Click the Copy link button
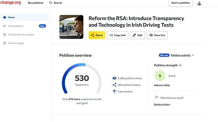Viewport: 218px width, 122px height. coord(118,35)
